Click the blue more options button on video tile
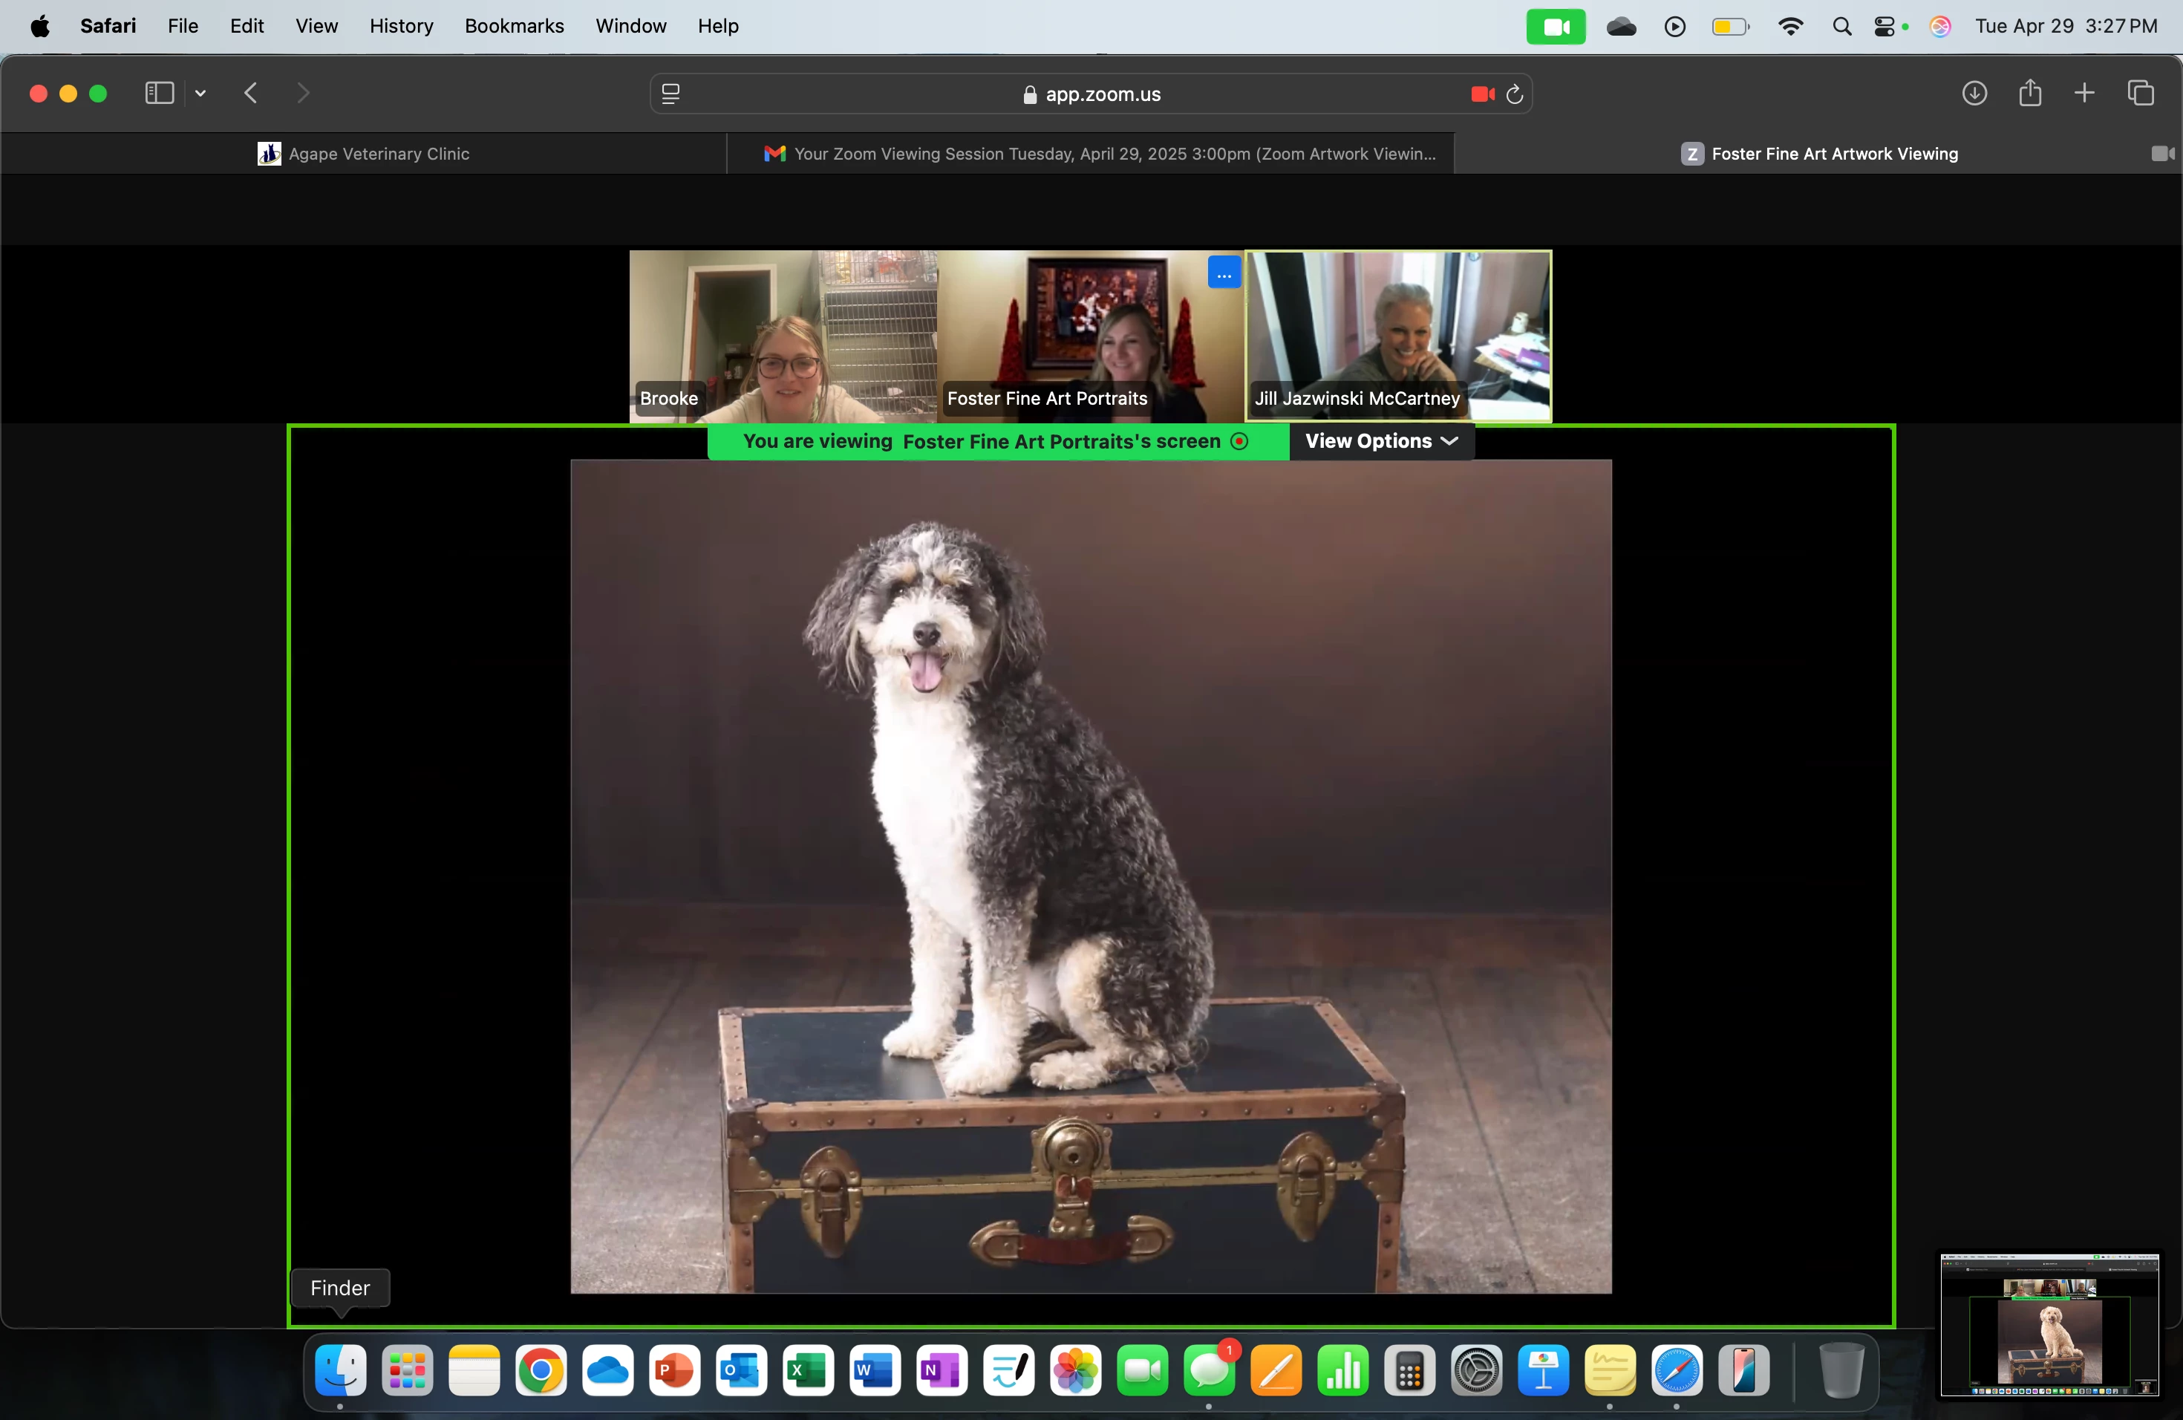This screenshot has width=2183, height=1420. (x=1224, y=273)
